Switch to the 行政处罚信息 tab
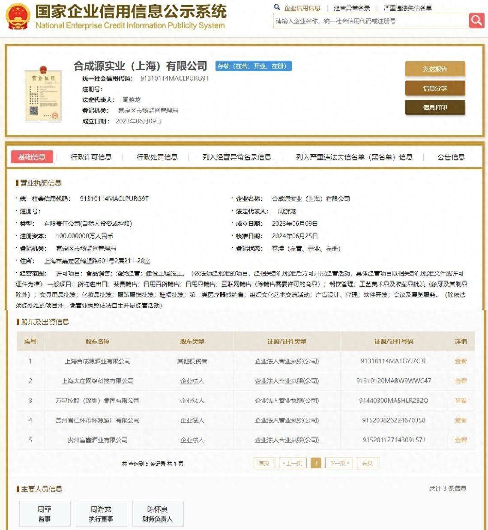The image size is (488, 530). point(157,157)
